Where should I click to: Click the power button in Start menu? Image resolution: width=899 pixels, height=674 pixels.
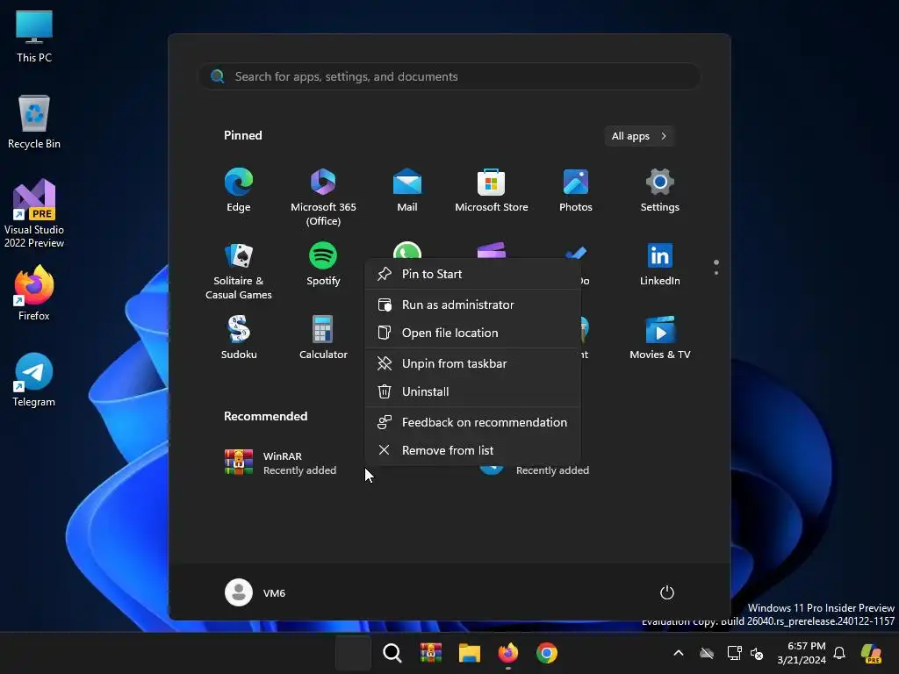pyautogui.click(x=667, y=592)
